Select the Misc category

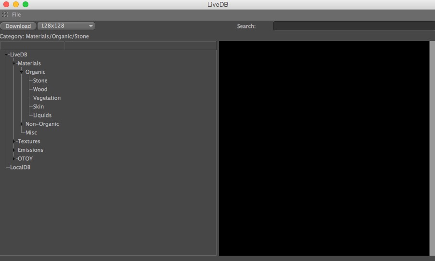pyautogui.click(x=31, y=132)
